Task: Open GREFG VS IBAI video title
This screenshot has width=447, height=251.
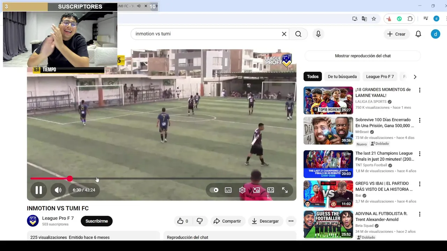Action: coord(384,186)
